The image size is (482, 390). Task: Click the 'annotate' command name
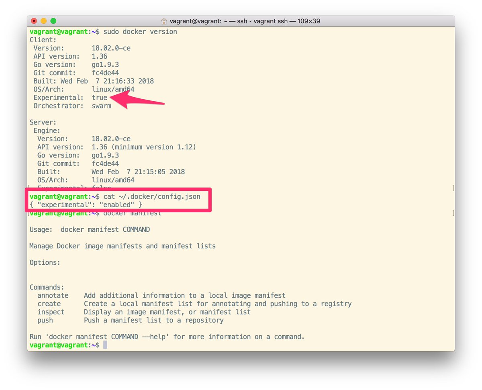[53, 295]
